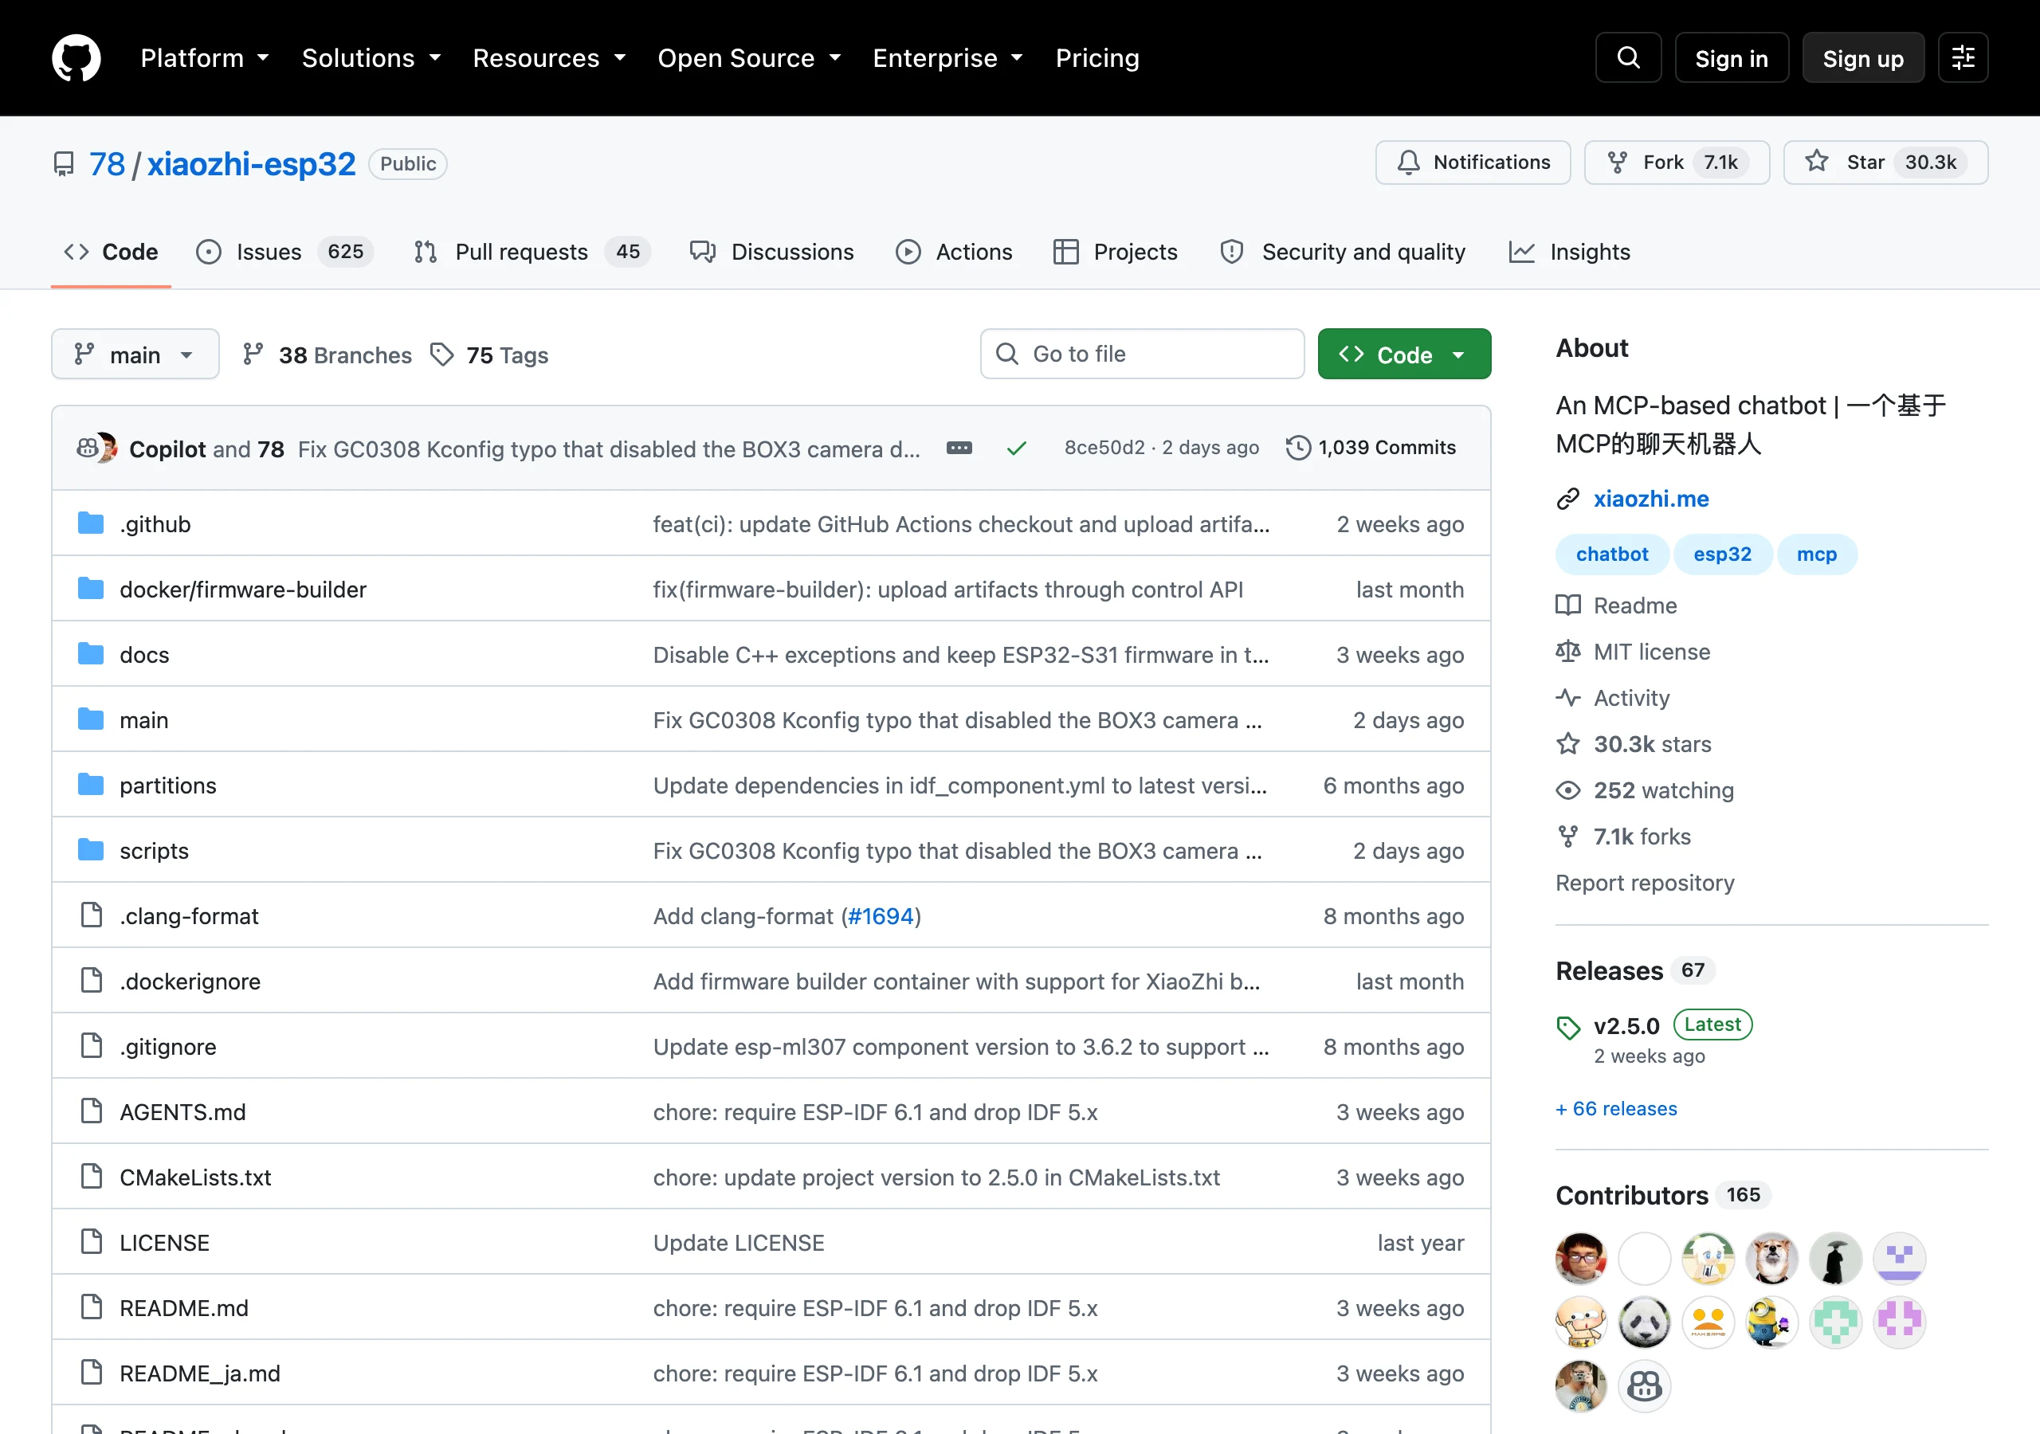Click the + 66 releases link

point(1616,1109)
